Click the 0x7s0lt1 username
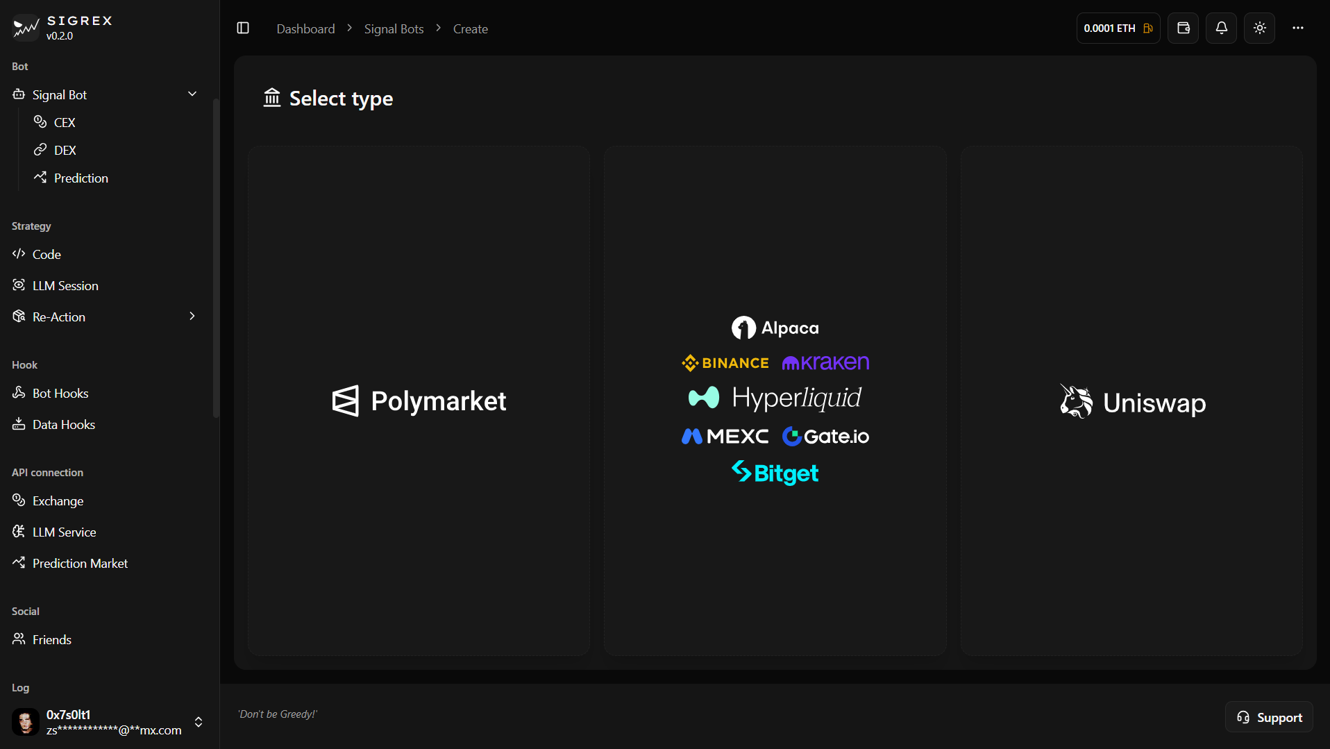Viewport: 1330px width, 749px height. (68, 714)
